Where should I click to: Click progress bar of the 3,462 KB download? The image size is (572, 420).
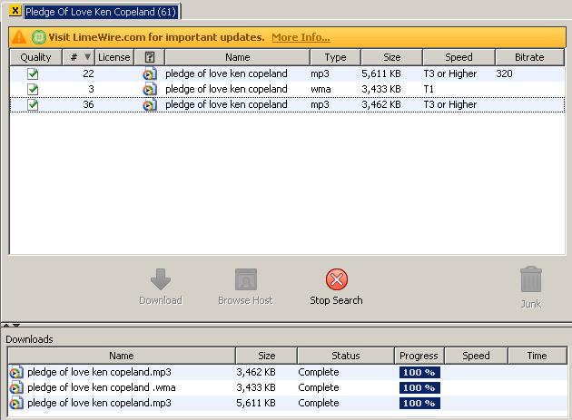tap(419, 373)
